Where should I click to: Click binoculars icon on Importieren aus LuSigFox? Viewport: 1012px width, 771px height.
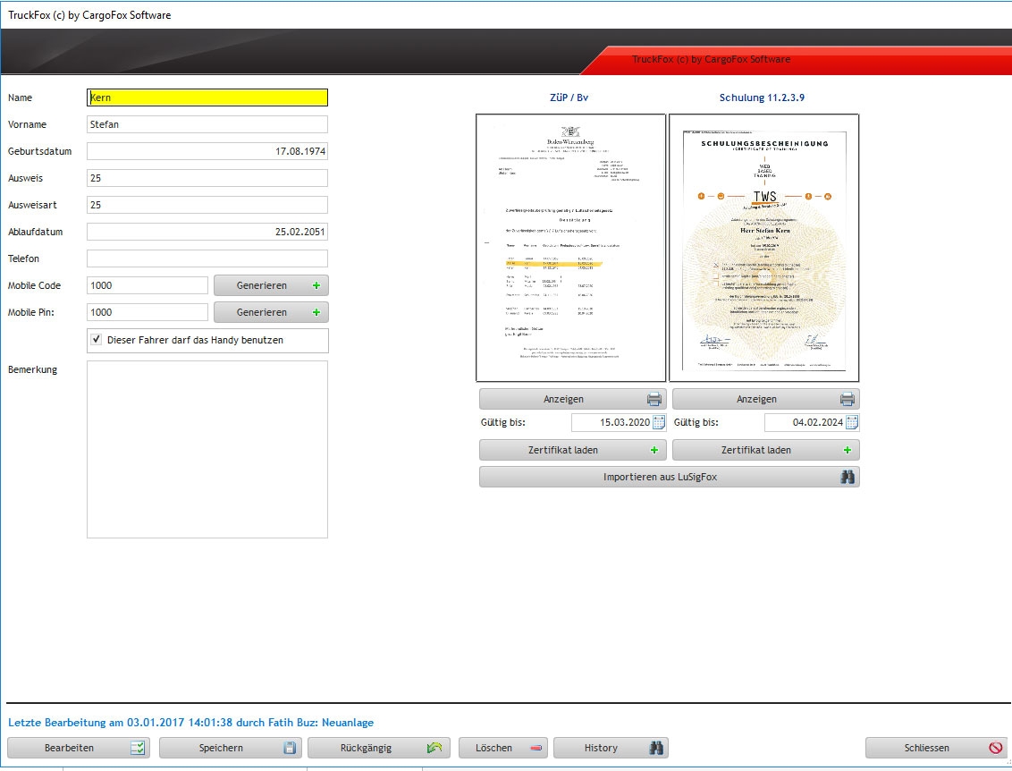[848, 478]
